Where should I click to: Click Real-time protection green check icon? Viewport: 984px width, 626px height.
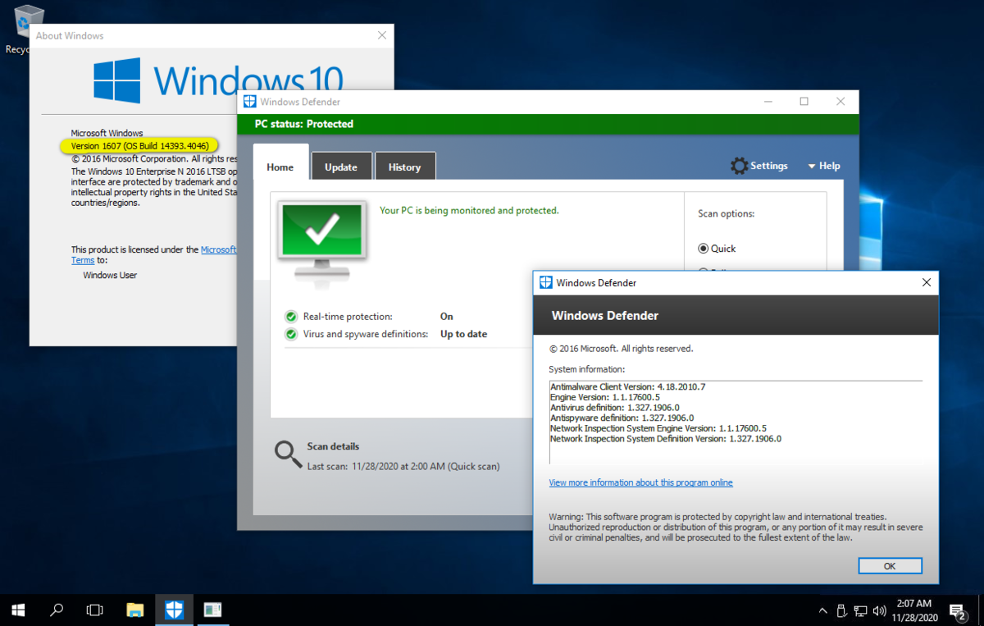click(291, 317)
